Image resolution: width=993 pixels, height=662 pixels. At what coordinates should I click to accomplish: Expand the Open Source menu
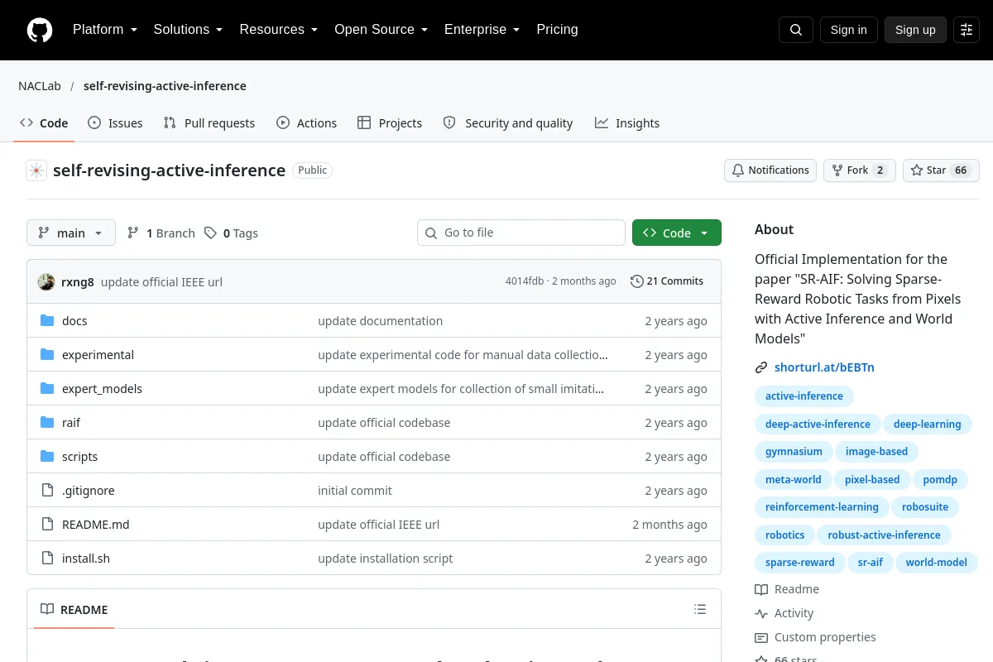[x=381, y=30]
